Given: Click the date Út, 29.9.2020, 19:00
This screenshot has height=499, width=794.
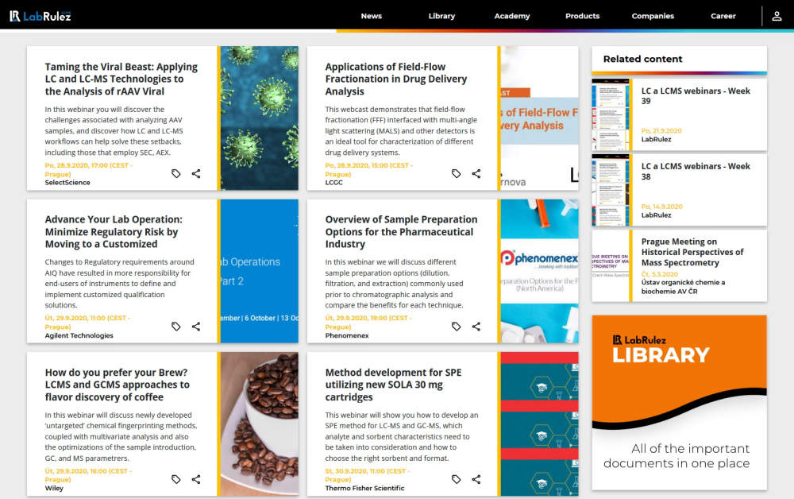Looking at the screenshot, I should click(x=368, y=322).
